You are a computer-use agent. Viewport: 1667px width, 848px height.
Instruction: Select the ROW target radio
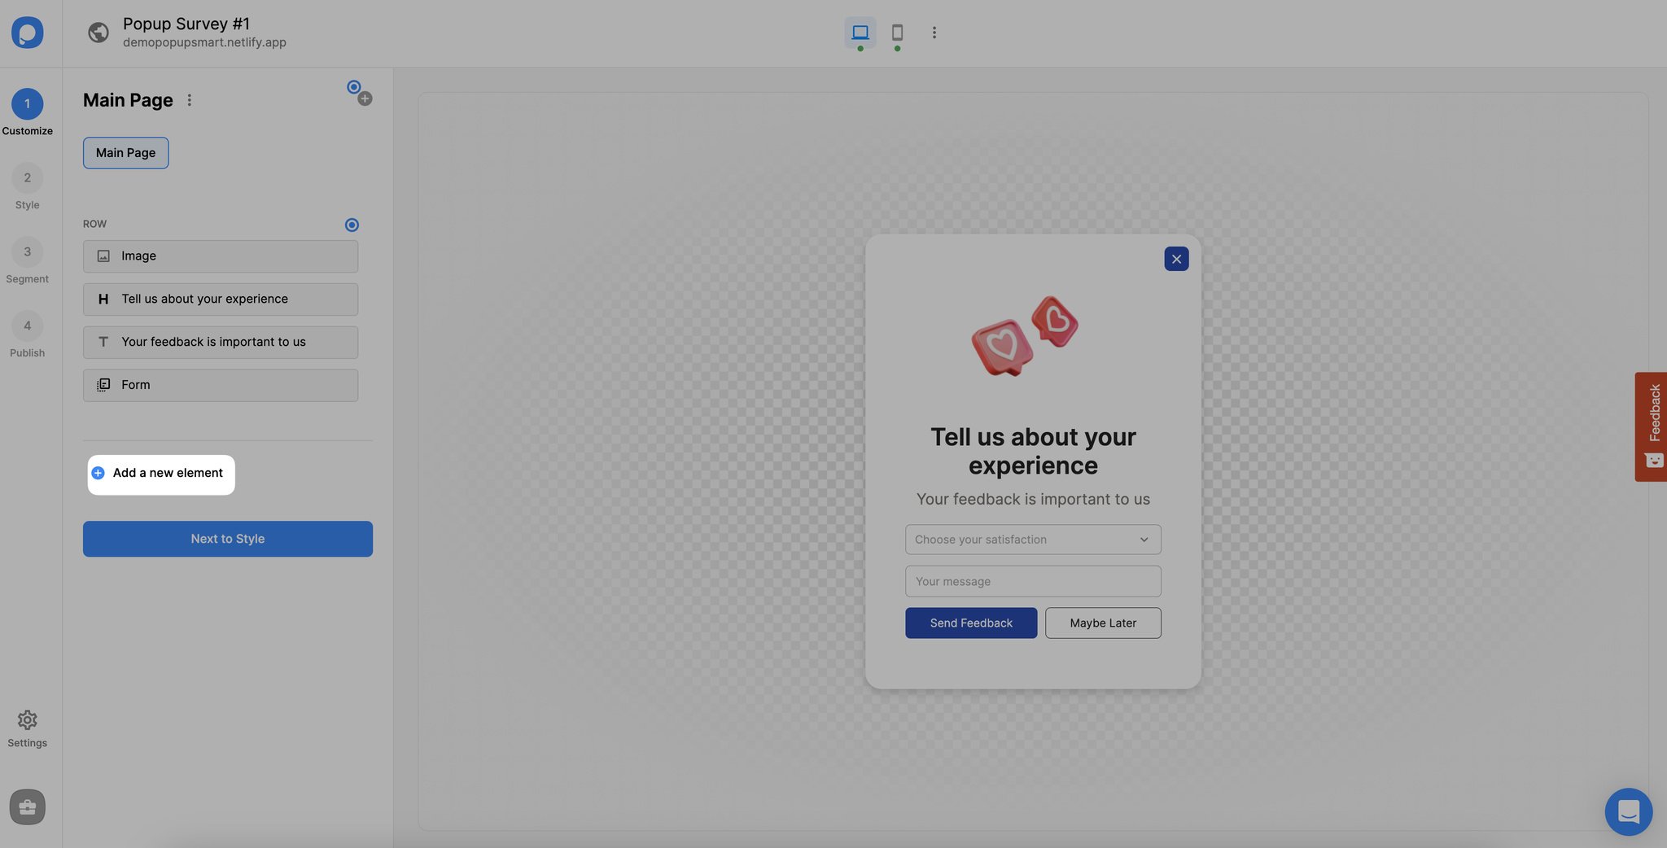(x=352, y=225)
